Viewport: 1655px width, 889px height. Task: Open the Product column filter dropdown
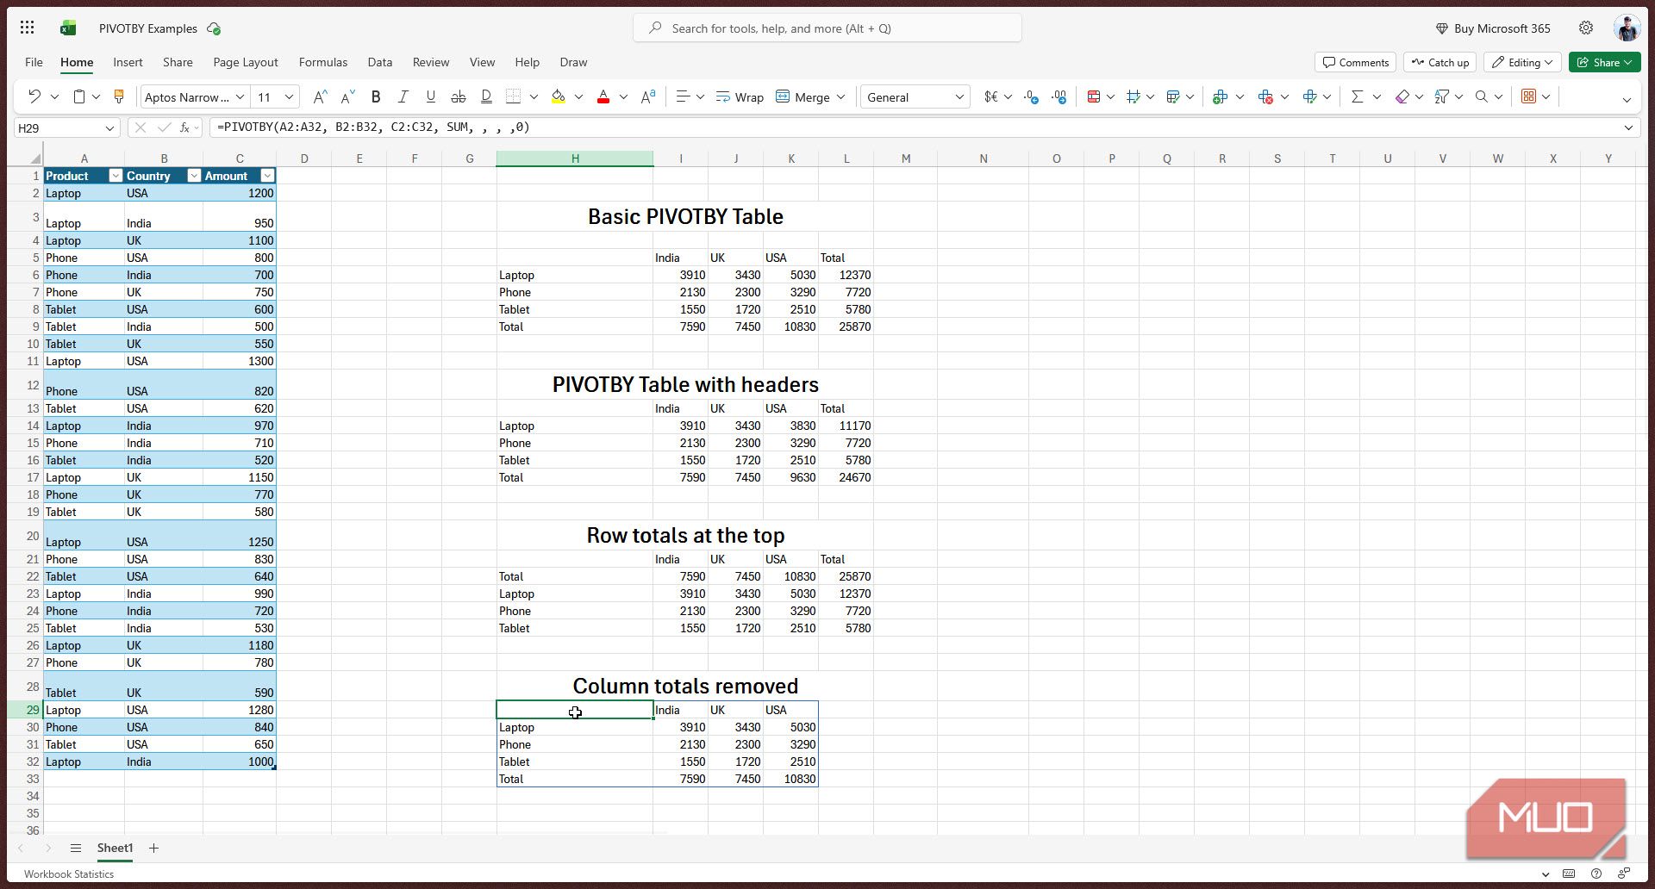coord(116,176)
